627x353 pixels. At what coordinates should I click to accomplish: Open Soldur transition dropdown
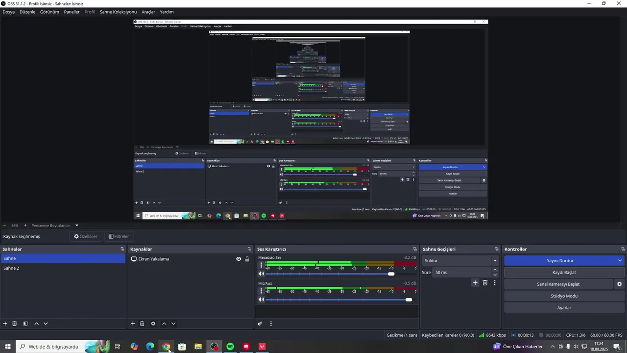[x=460, y=260]
